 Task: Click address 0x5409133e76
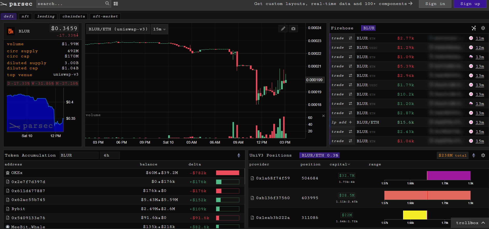28,218
